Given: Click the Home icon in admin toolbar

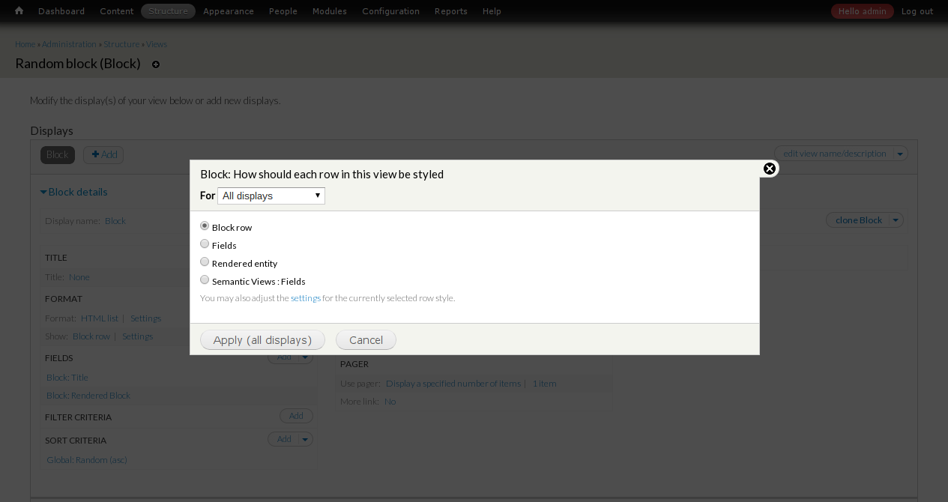Looking at the screenshot, I should [19, 11].
